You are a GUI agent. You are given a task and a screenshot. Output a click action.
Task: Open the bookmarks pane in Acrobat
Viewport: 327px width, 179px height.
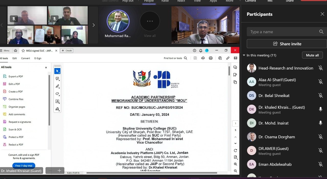(x=235, y=75)
